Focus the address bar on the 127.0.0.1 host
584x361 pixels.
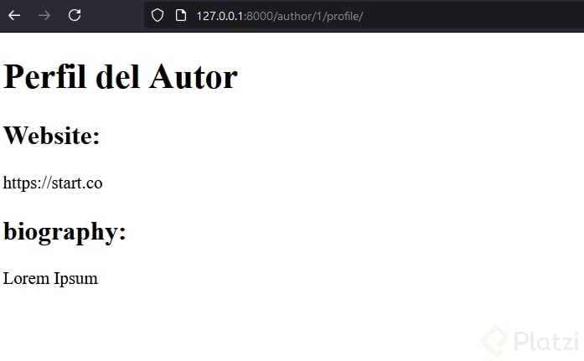point(220,17)
